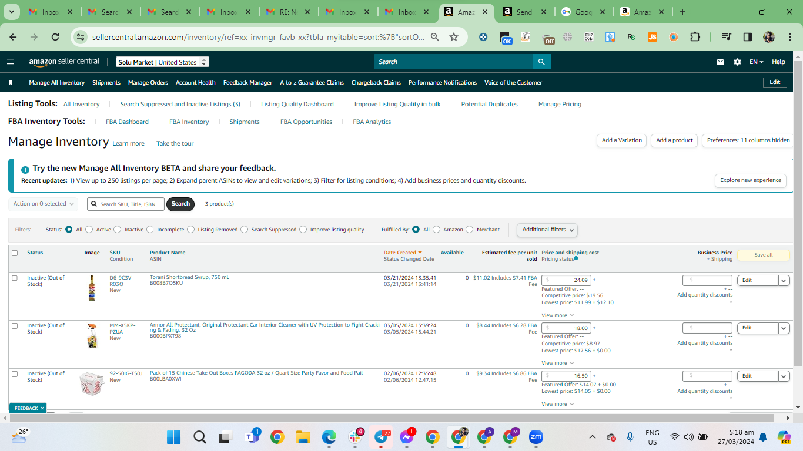
Task: Open a new browser tab with the plus icon
Action: [x=682, y=12]
